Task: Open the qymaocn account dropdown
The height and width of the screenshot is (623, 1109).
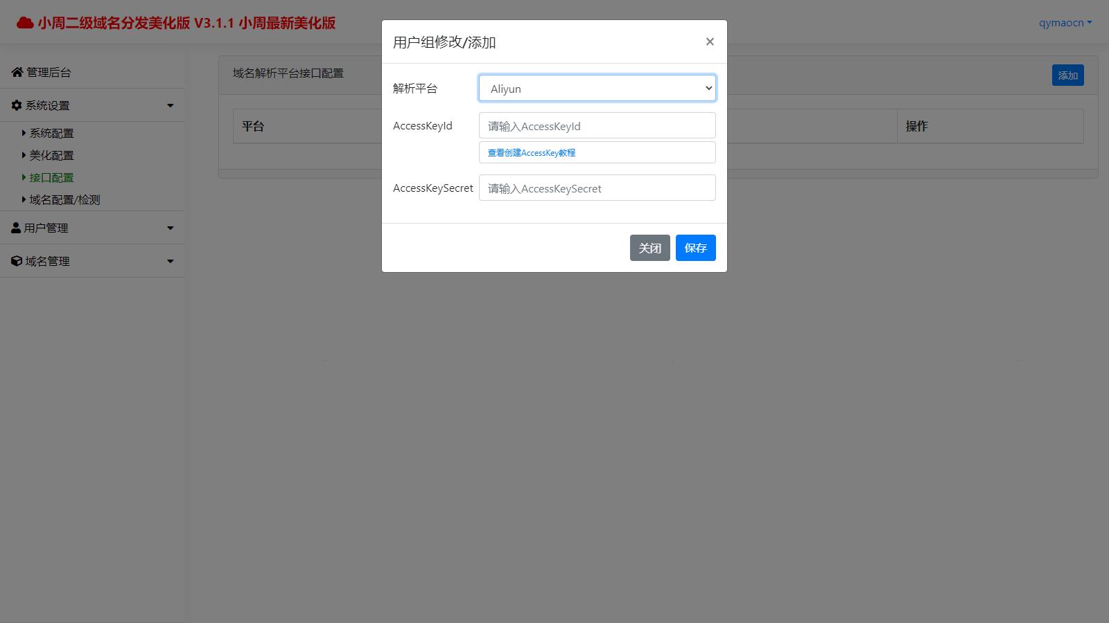Action: point(1065,23)
